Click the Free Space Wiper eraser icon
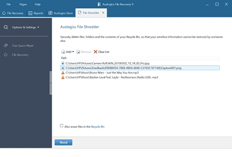 pos(6,45)
